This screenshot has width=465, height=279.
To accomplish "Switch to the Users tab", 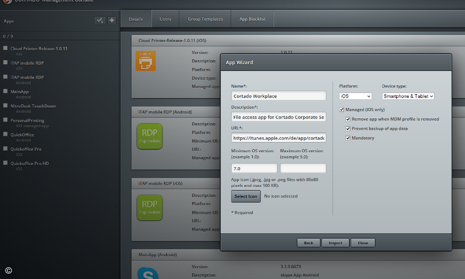I will coord(165,19).
